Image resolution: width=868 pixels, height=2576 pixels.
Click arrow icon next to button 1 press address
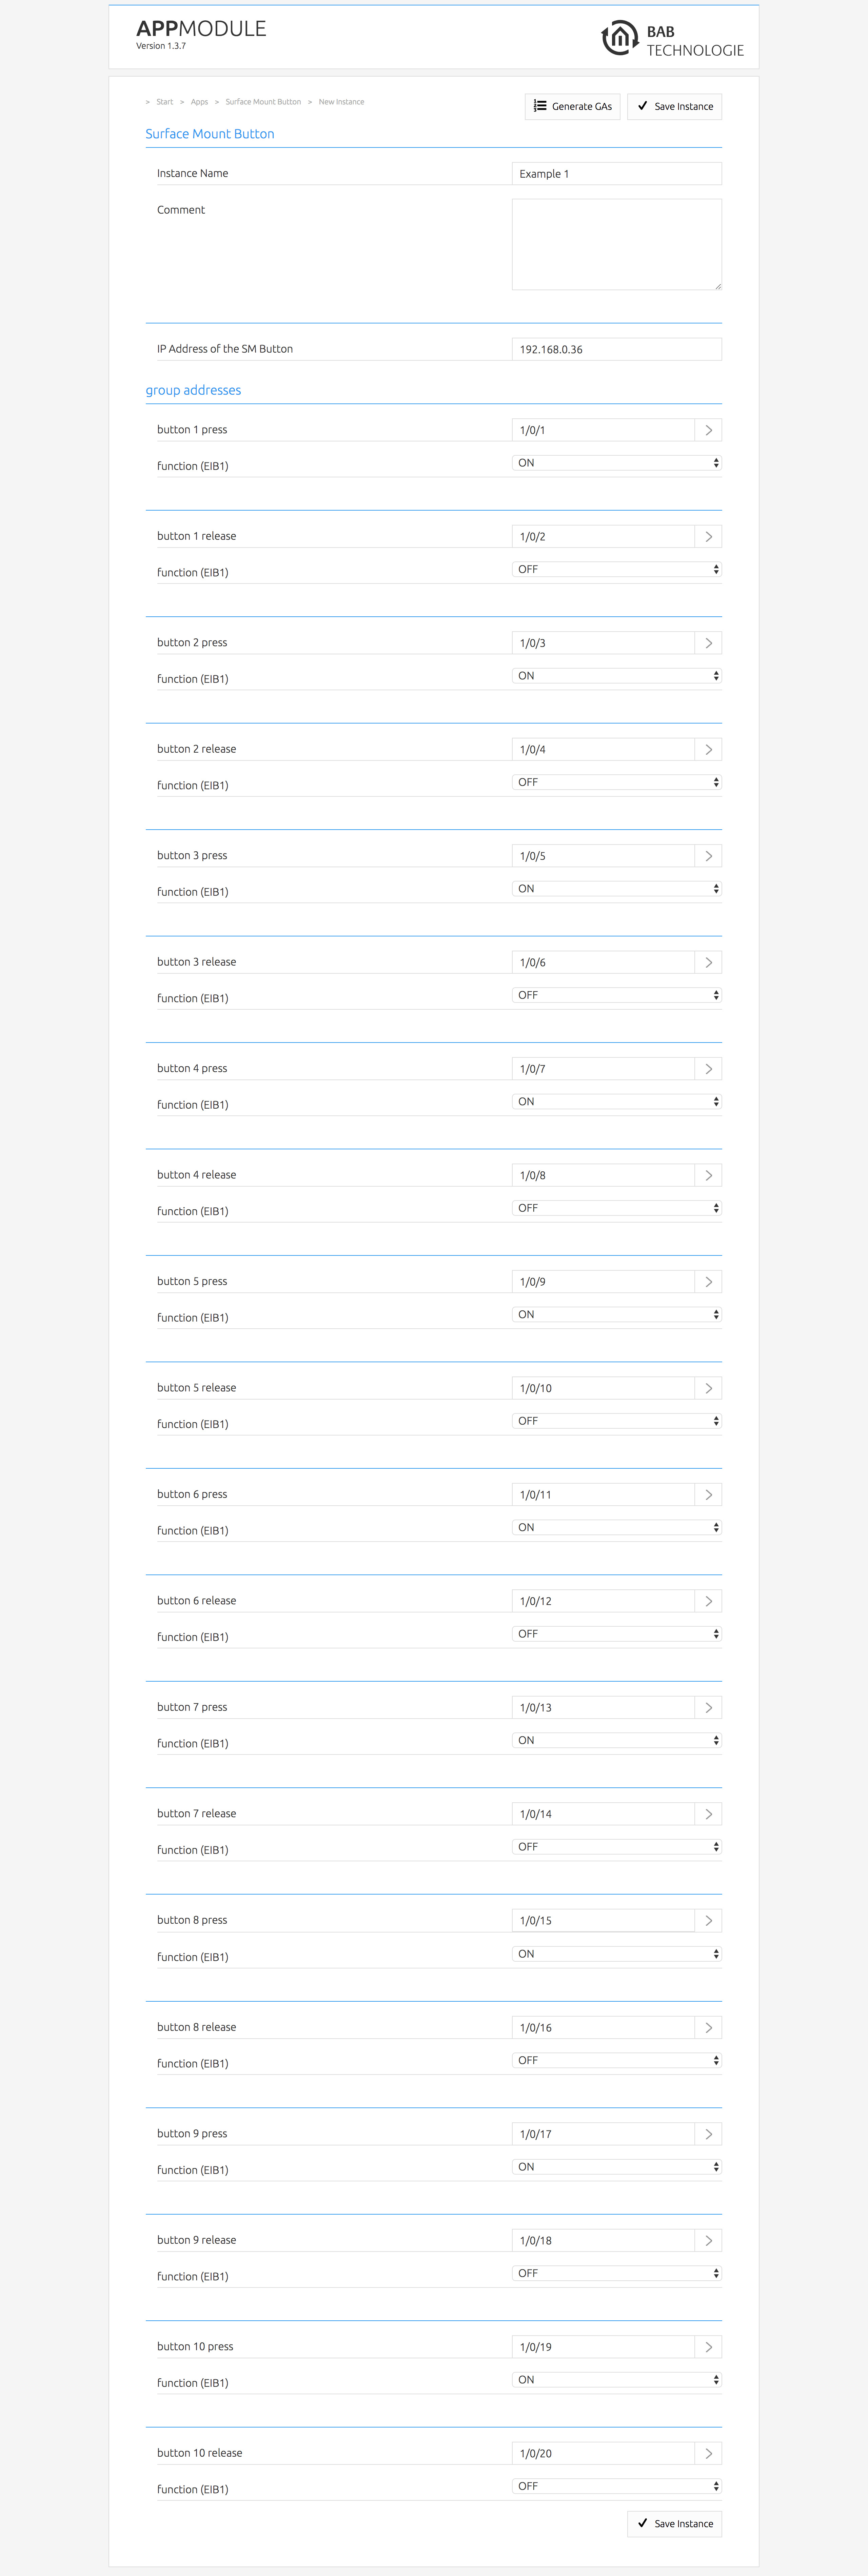708,430
